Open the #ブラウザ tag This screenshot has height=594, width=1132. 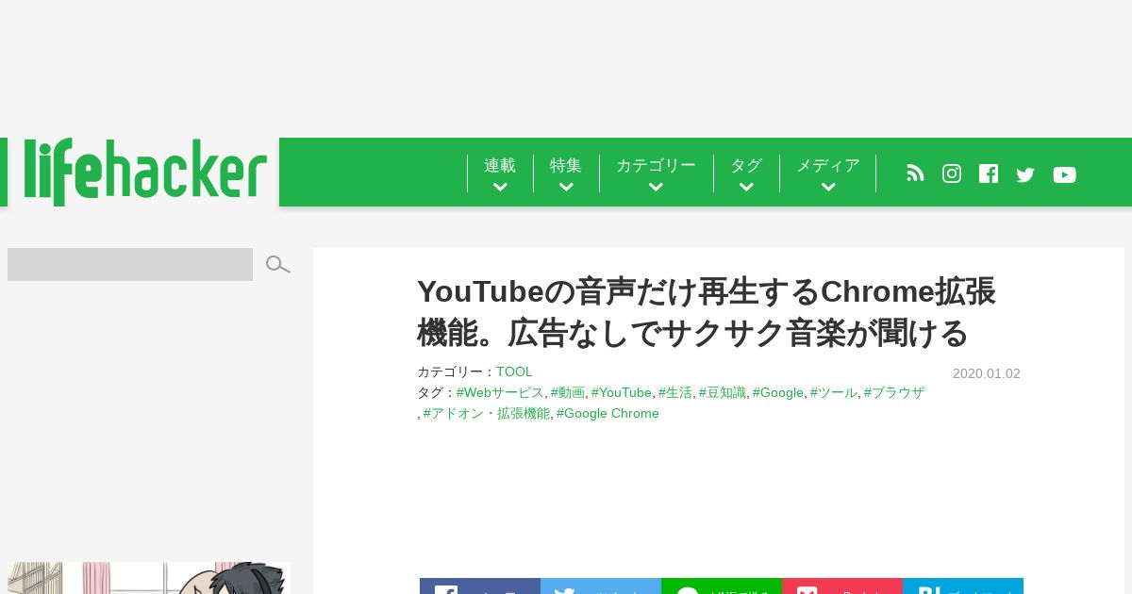(x=893, y=393)
